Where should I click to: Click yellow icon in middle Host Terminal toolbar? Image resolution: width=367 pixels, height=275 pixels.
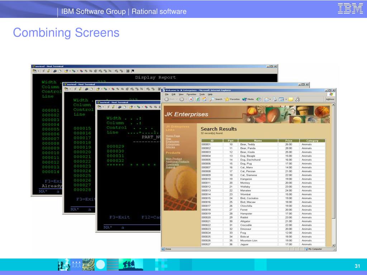[98, 89]
